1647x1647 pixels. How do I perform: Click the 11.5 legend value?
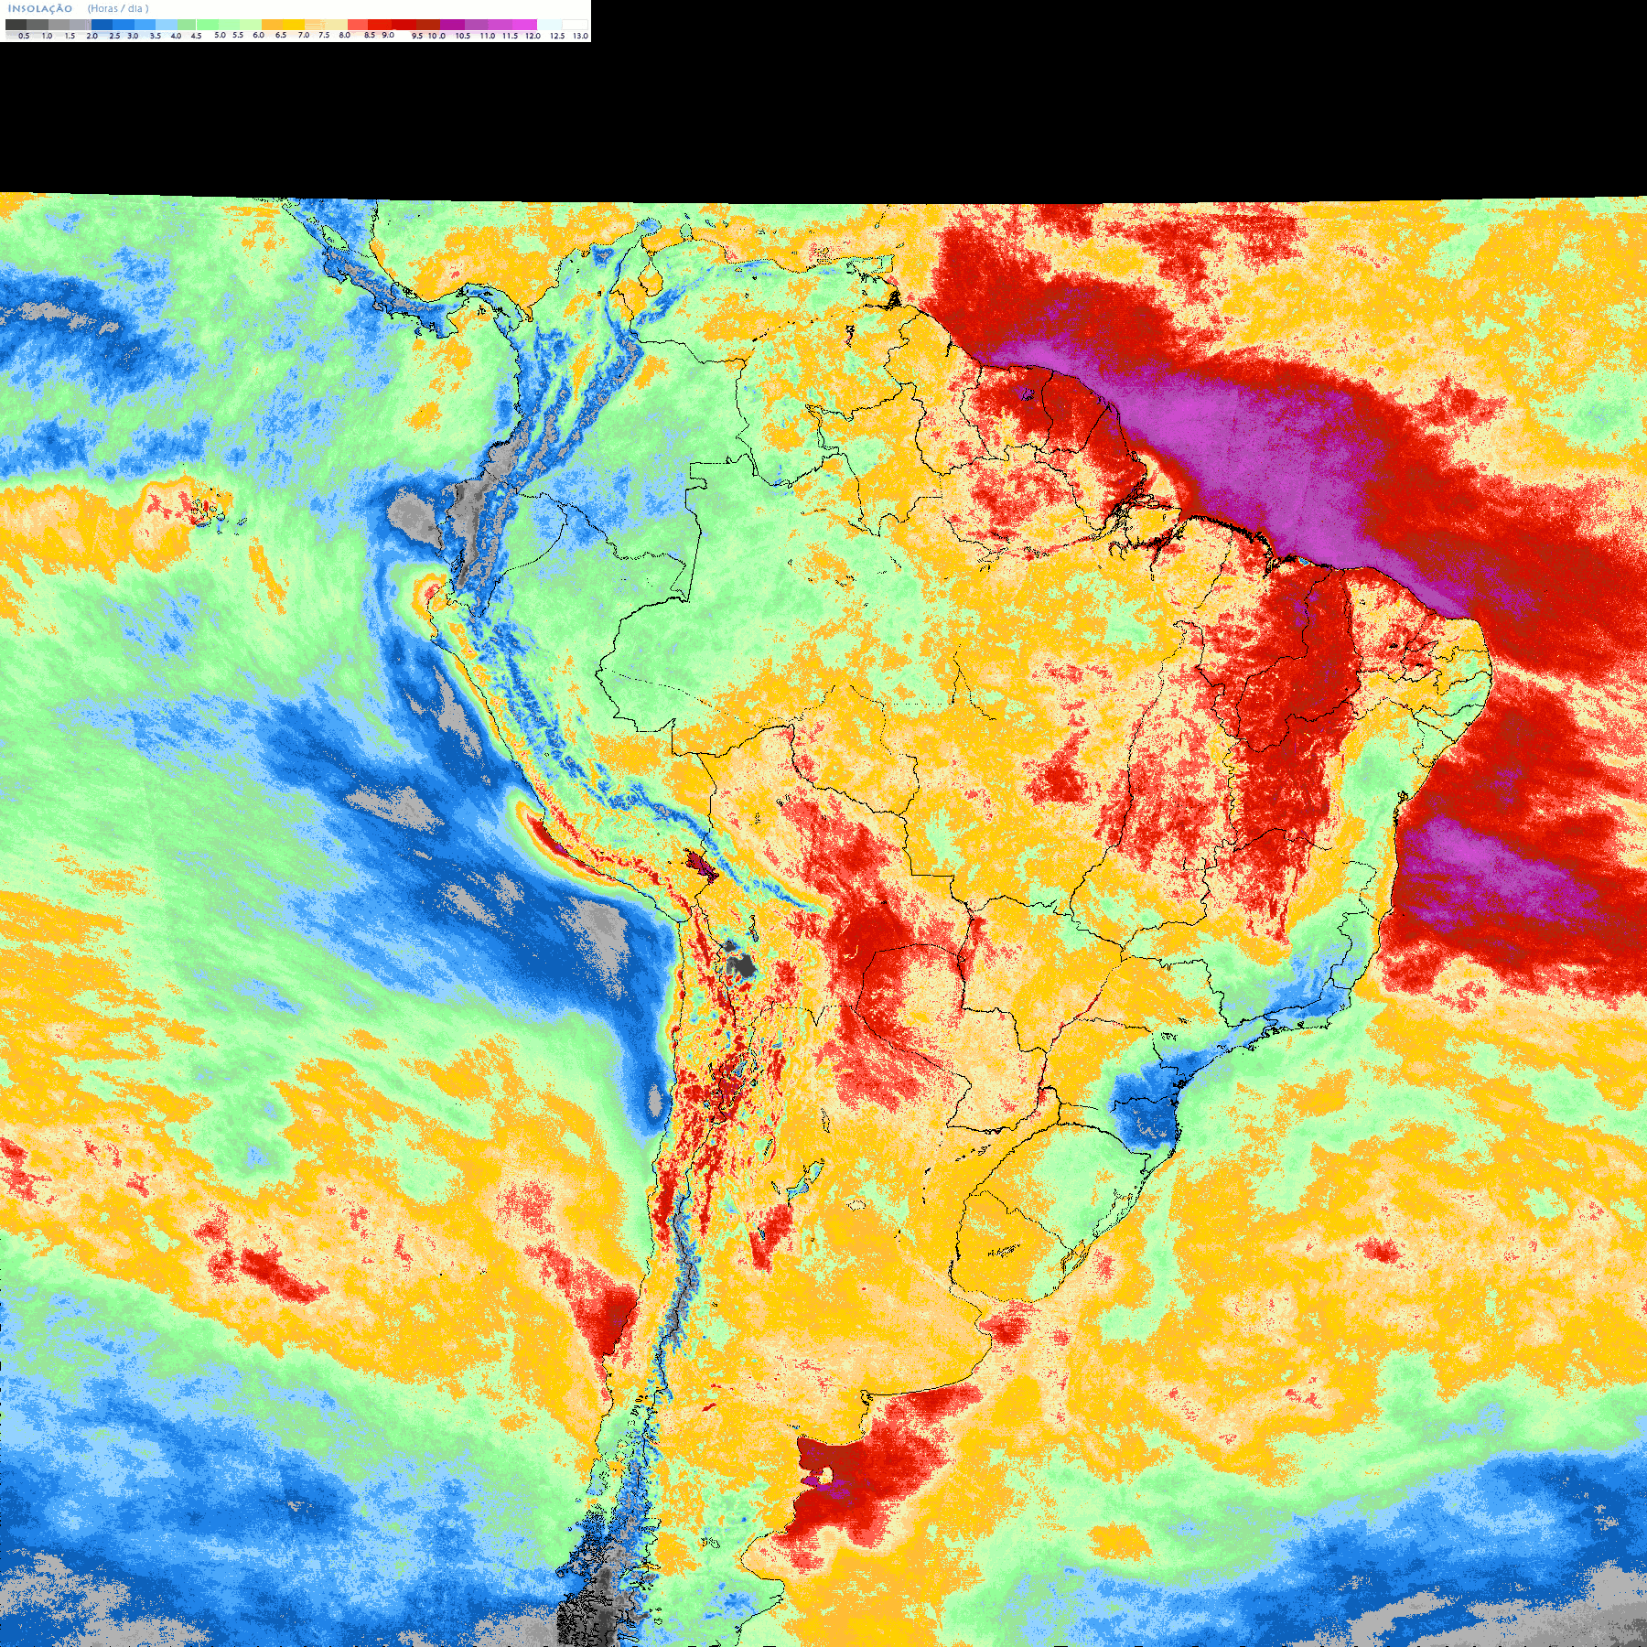click(510, 36)
